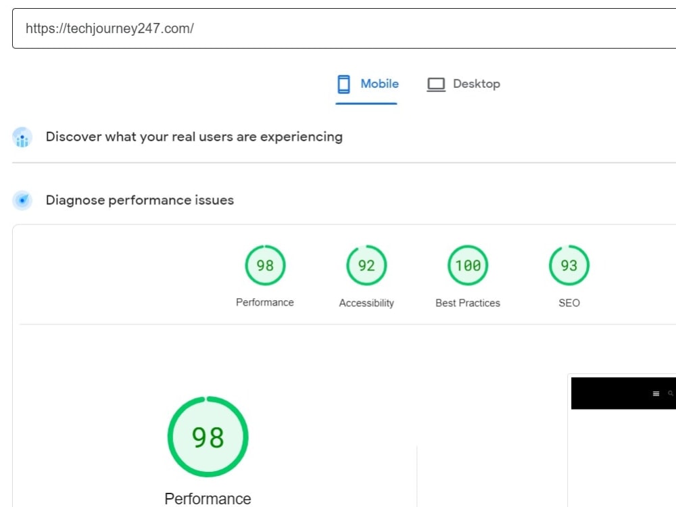The width and height of the screenshot is (676, 507).
Task: Switch to the Desktop tab
Action: [x=464, y=84]
